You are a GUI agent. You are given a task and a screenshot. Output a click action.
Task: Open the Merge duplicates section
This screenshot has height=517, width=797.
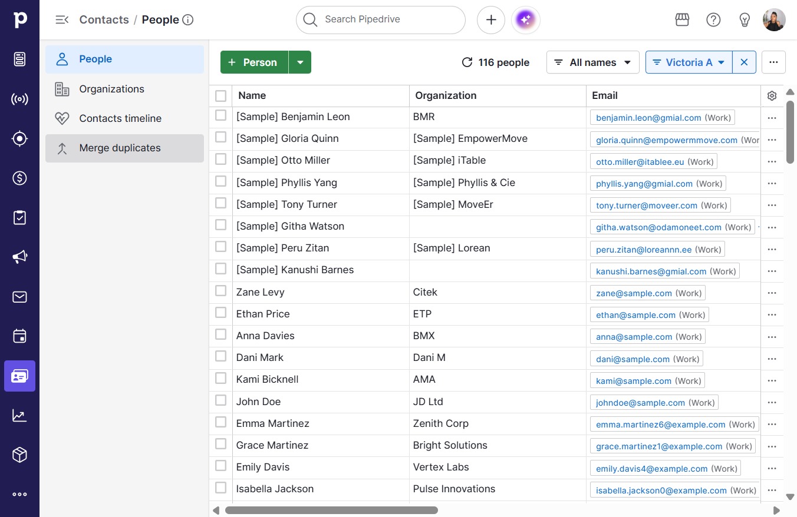[x=124, y=148]
